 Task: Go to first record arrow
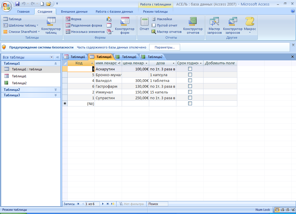coord(78,204)
